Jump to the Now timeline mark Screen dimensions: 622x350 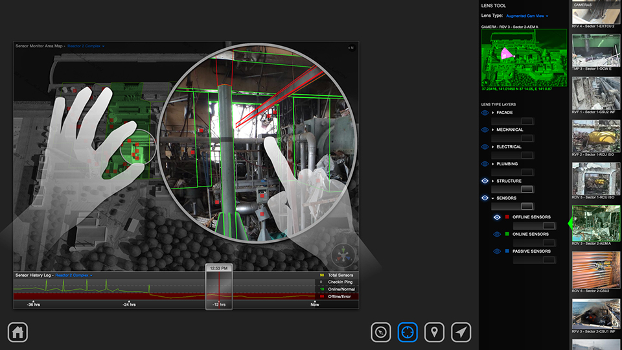click(315, 305)
